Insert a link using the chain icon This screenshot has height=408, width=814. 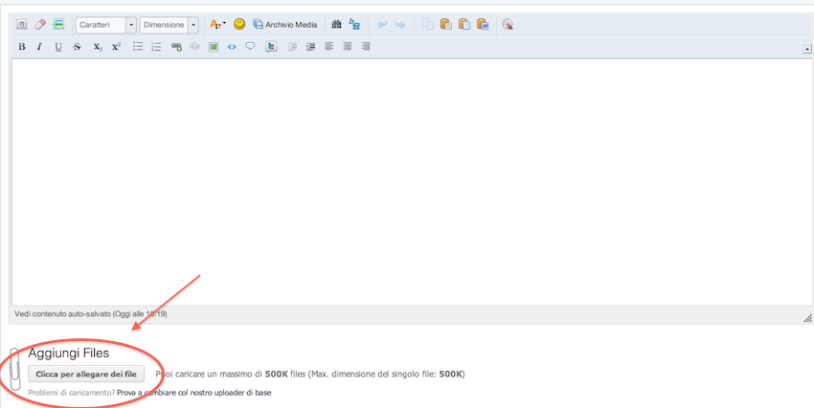(176, 47)
